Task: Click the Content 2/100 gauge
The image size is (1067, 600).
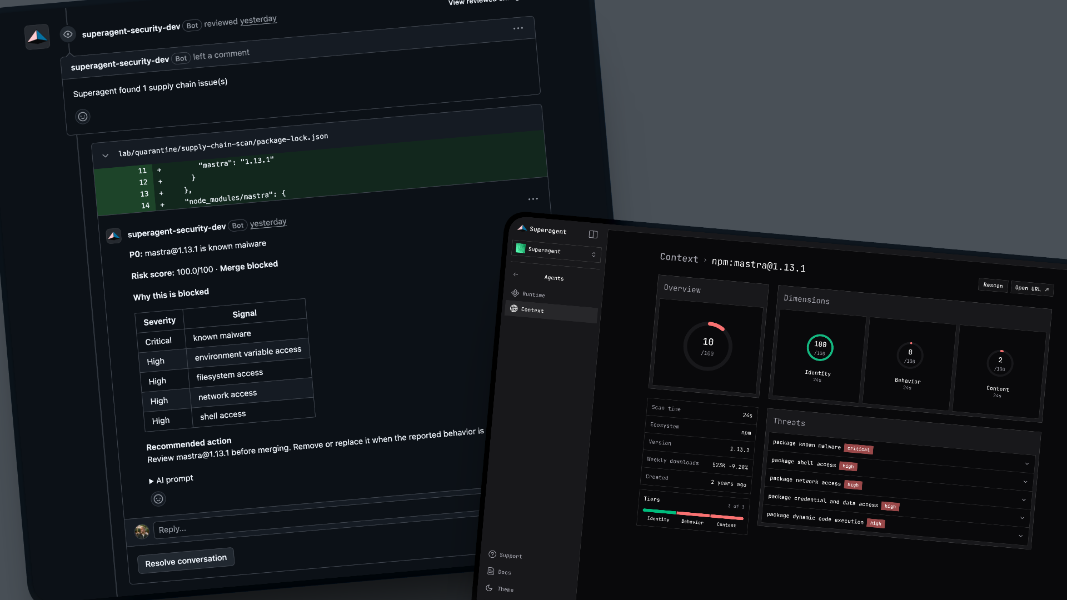Action: tap(1000, 363)
